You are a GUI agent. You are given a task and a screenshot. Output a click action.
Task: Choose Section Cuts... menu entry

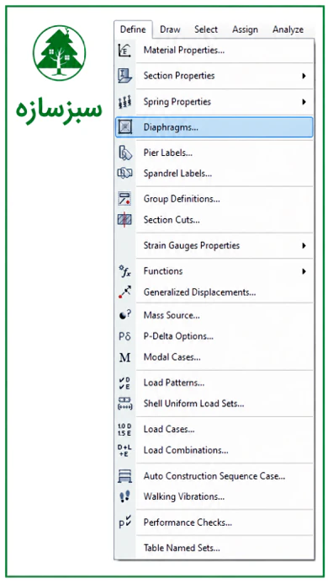click(x=214, y=220)
